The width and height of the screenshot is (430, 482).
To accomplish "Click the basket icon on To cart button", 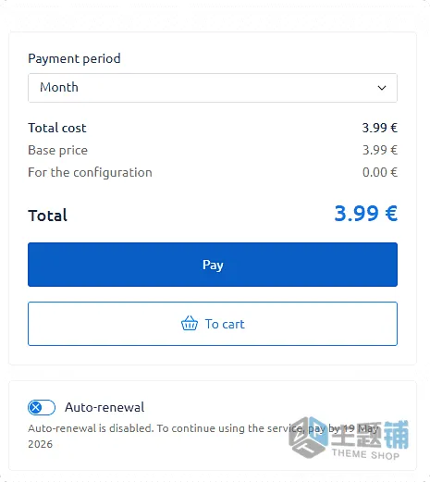I will pos(190,323).
